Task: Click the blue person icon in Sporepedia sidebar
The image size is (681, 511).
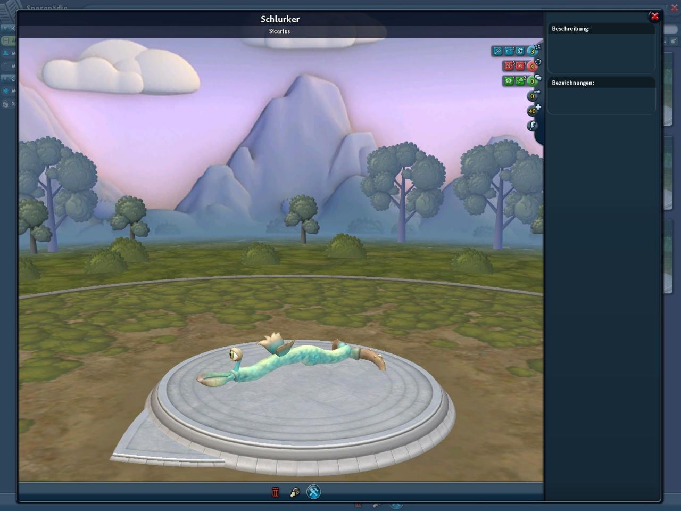Action: [6, 53]
